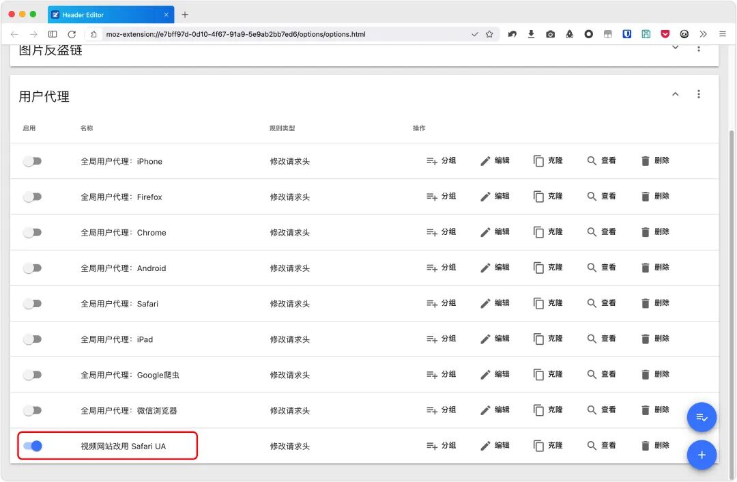Edit the iPhone rule with pencil icon
Screen dimensions: 737x482
click(x=495, y=161)
